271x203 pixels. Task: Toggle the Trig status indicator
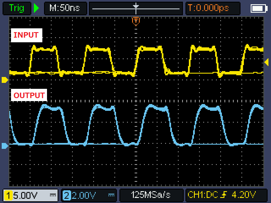pos(17,8)
